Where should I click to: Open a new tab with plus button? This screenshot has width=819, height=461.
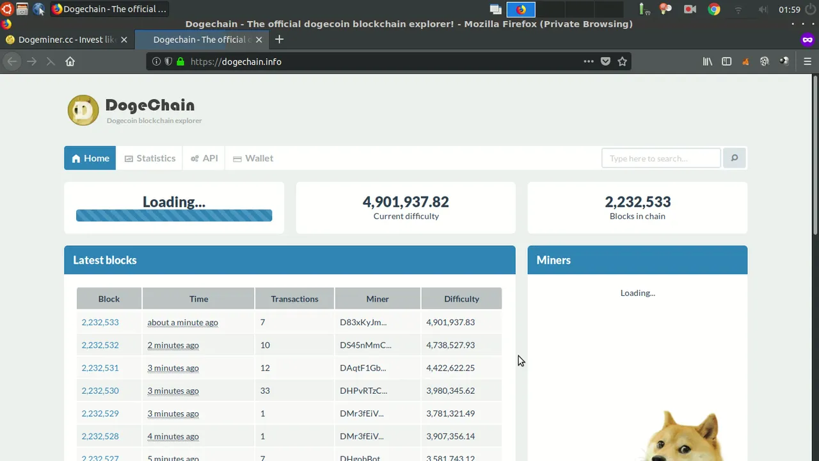pos(279,39)
